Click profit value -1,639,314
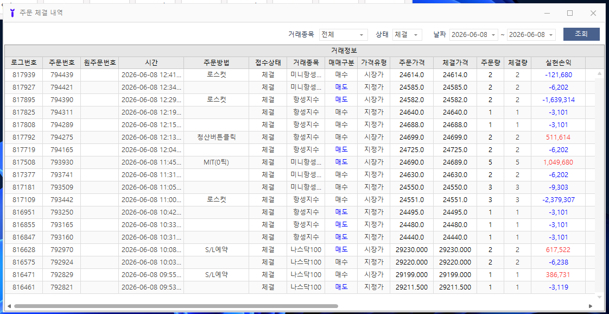Viewport: 609px width, 314px height. (558, 99)
